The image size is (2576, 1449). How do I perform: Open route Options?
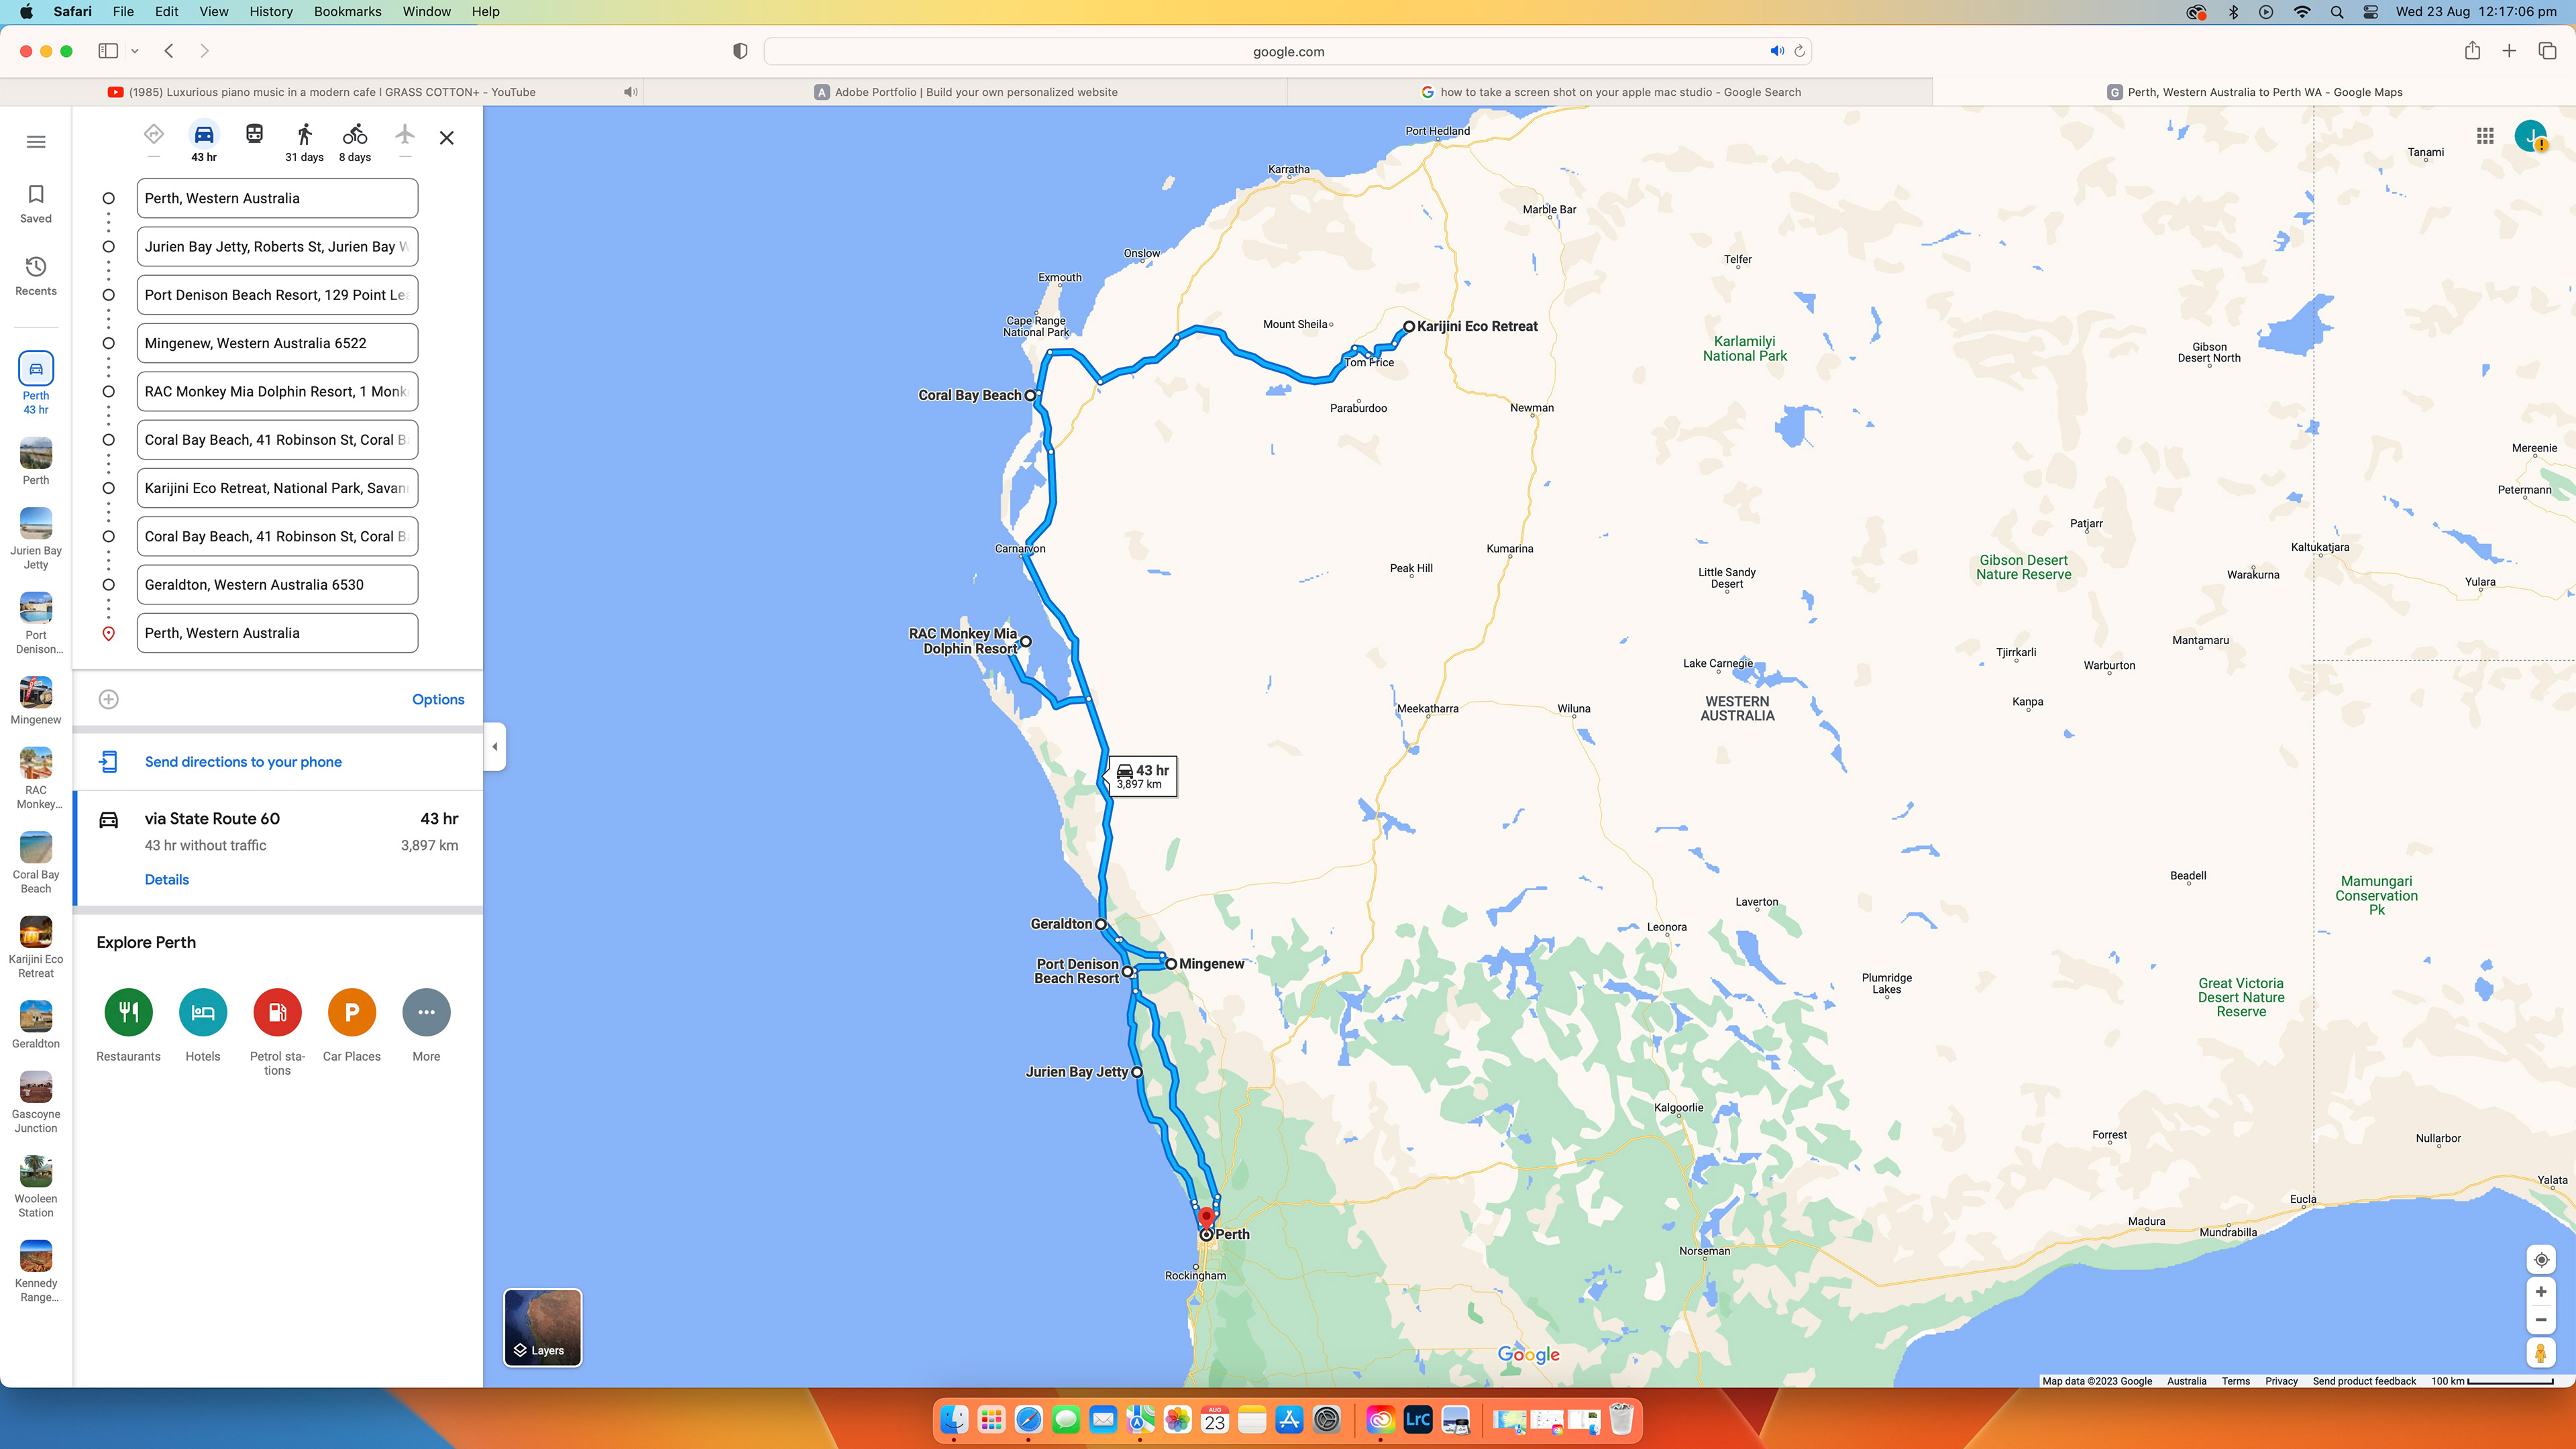point(438,699)
